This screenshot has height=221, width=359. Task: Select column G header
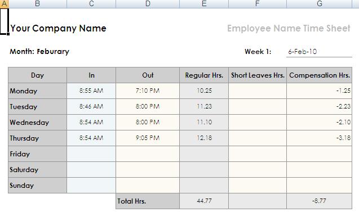[320, 4]
